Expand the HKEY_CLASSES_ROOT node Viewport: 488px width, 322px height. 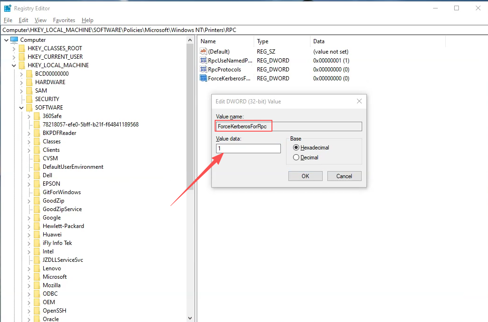pos(14,48)
